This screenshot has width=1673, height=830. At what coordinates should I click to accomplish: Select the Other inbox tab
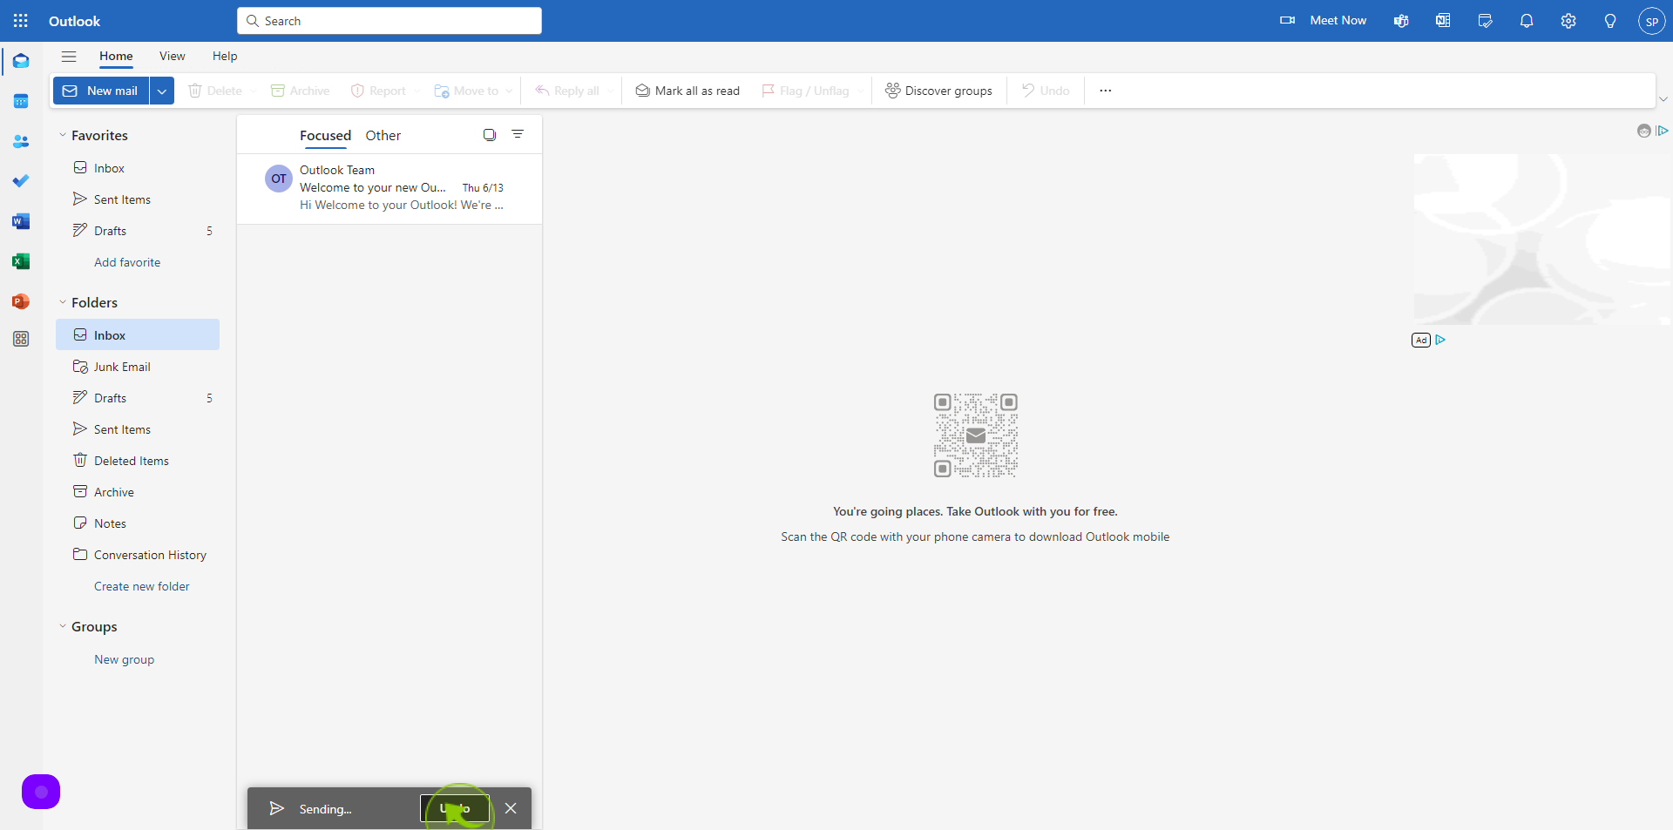click(383, 136)
